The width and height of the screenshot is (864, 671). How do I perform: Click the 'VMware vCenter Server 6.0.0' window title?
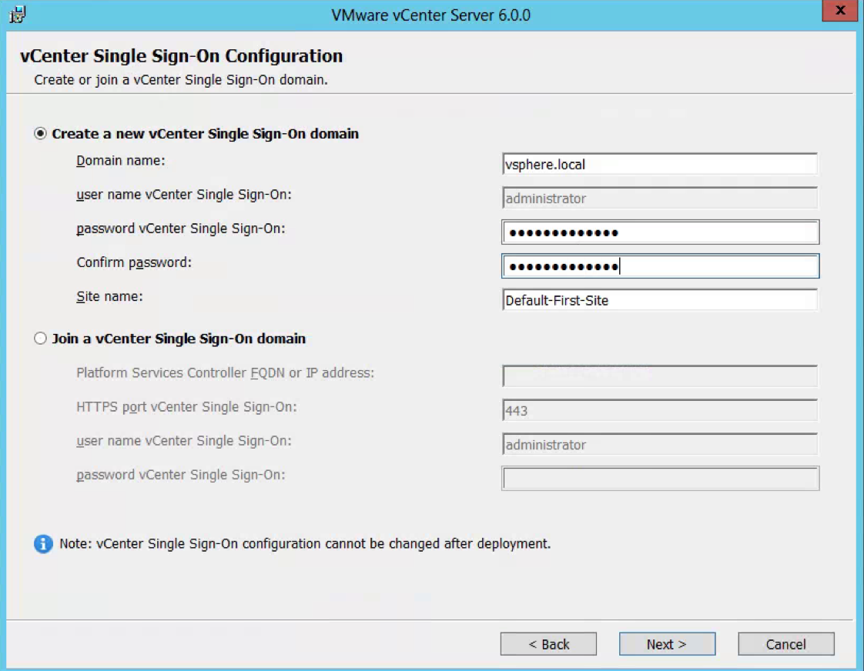tap(431, 15)
